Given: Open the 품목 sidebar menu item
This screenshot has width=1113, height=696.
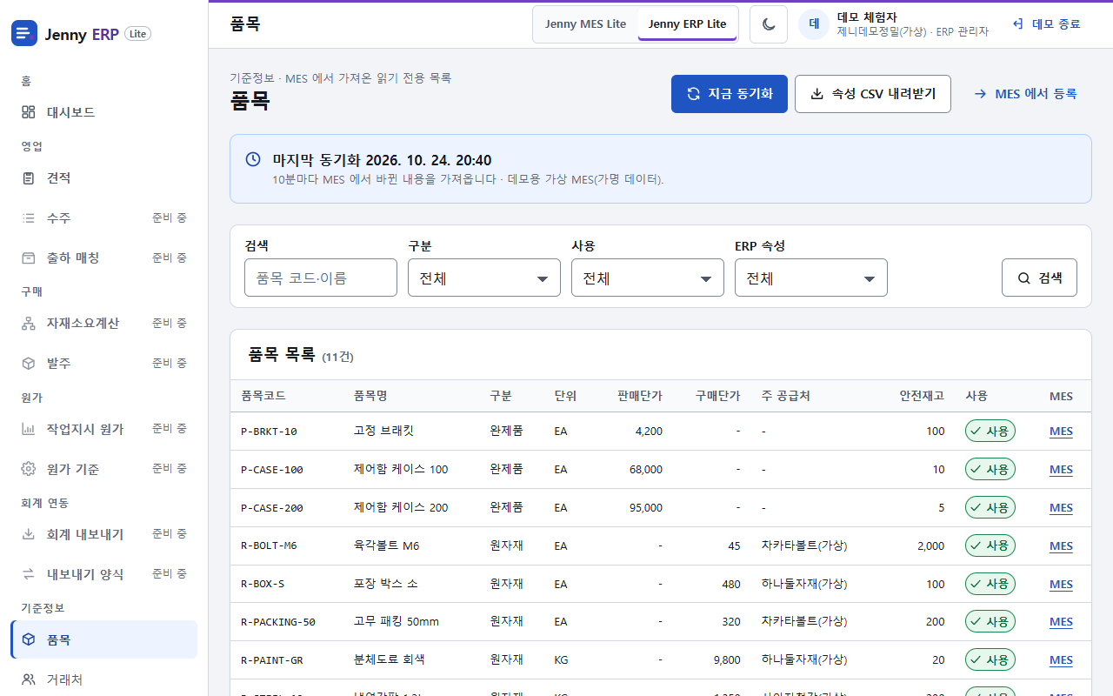Looking at the screenshot, I should (104, 639).
